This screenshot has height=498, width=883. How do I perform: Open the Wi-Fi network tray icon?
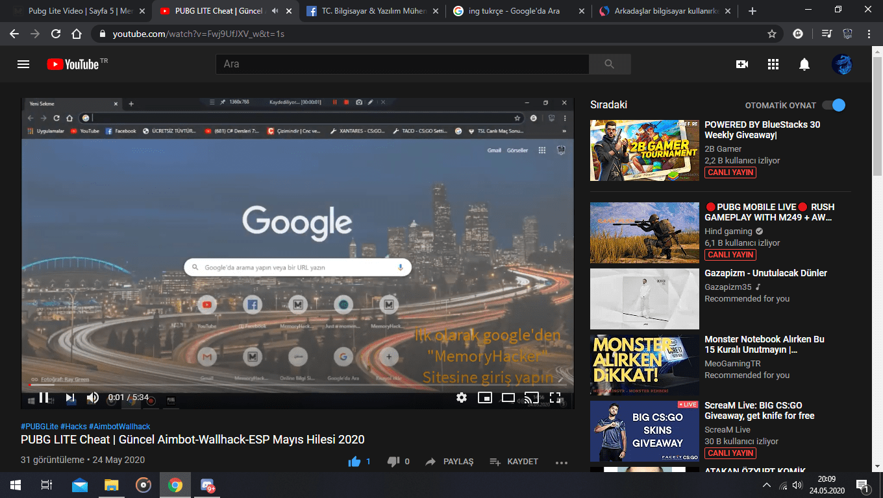[x=783, y=485]
